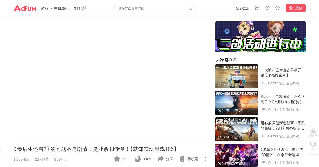
Task: Click the 分享 share arrow icon
Action: point(161,159)
